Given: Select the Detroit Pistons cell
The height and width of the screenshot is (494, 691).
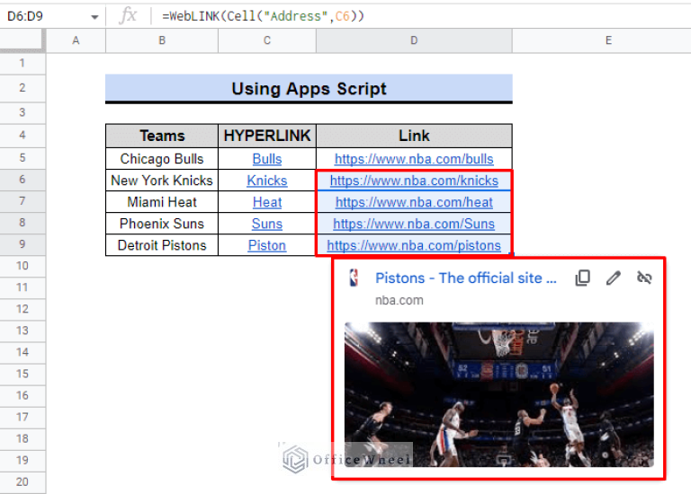Looking at the screenshot, I should point(162,245).
